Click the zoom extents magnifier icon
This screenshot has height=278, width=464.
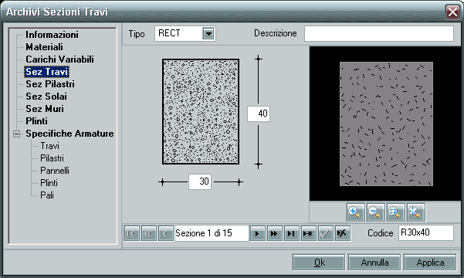pos(416,212)
